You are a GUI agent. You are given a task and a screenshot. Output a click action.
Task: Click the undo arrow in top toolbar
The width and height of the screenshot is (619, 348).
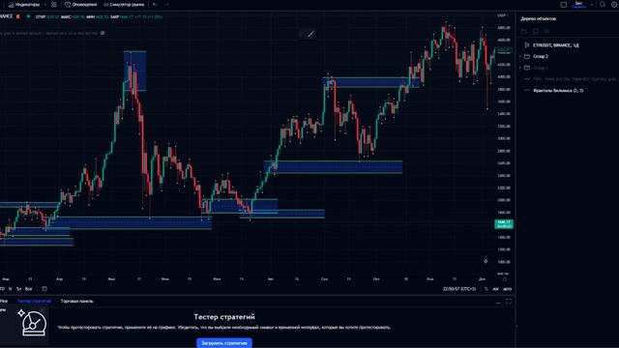155,5
